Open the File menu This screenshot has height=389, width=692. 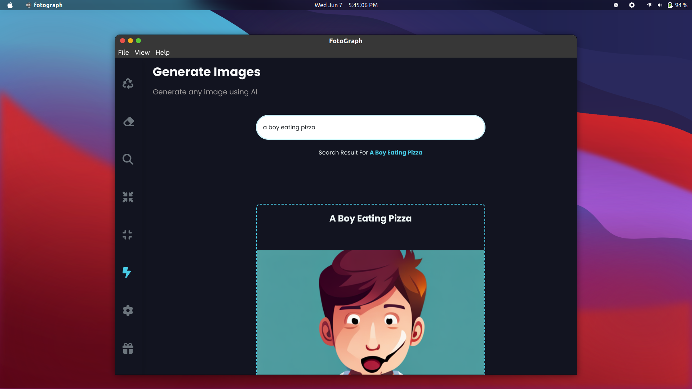pos(123,52)
